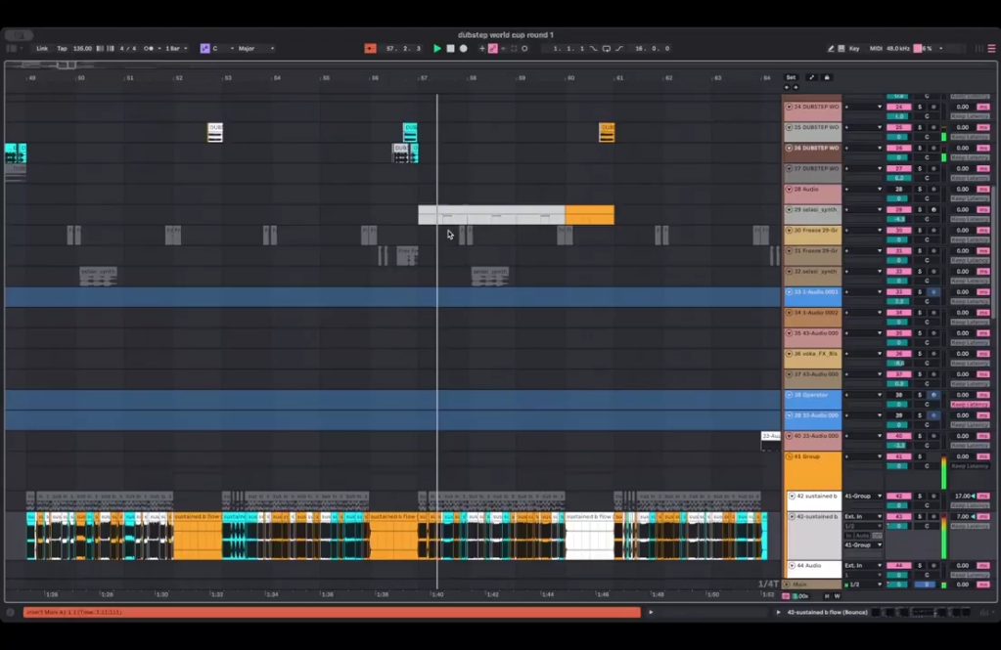Click the H button below the track list

827,596
